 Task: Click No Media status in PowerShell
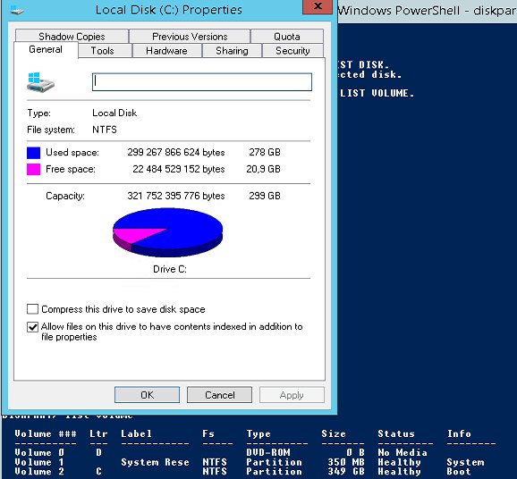pyautogui.click(x=403, y=453)
